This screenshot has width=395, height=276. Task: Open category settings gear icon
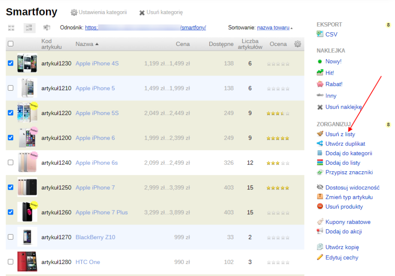click(x=74, y=12)
